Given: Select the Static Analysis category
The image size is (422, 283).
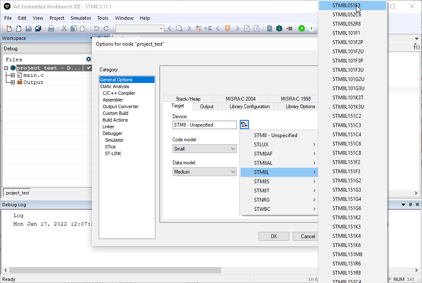Looking at the screenshot, I should coord(114,86).
